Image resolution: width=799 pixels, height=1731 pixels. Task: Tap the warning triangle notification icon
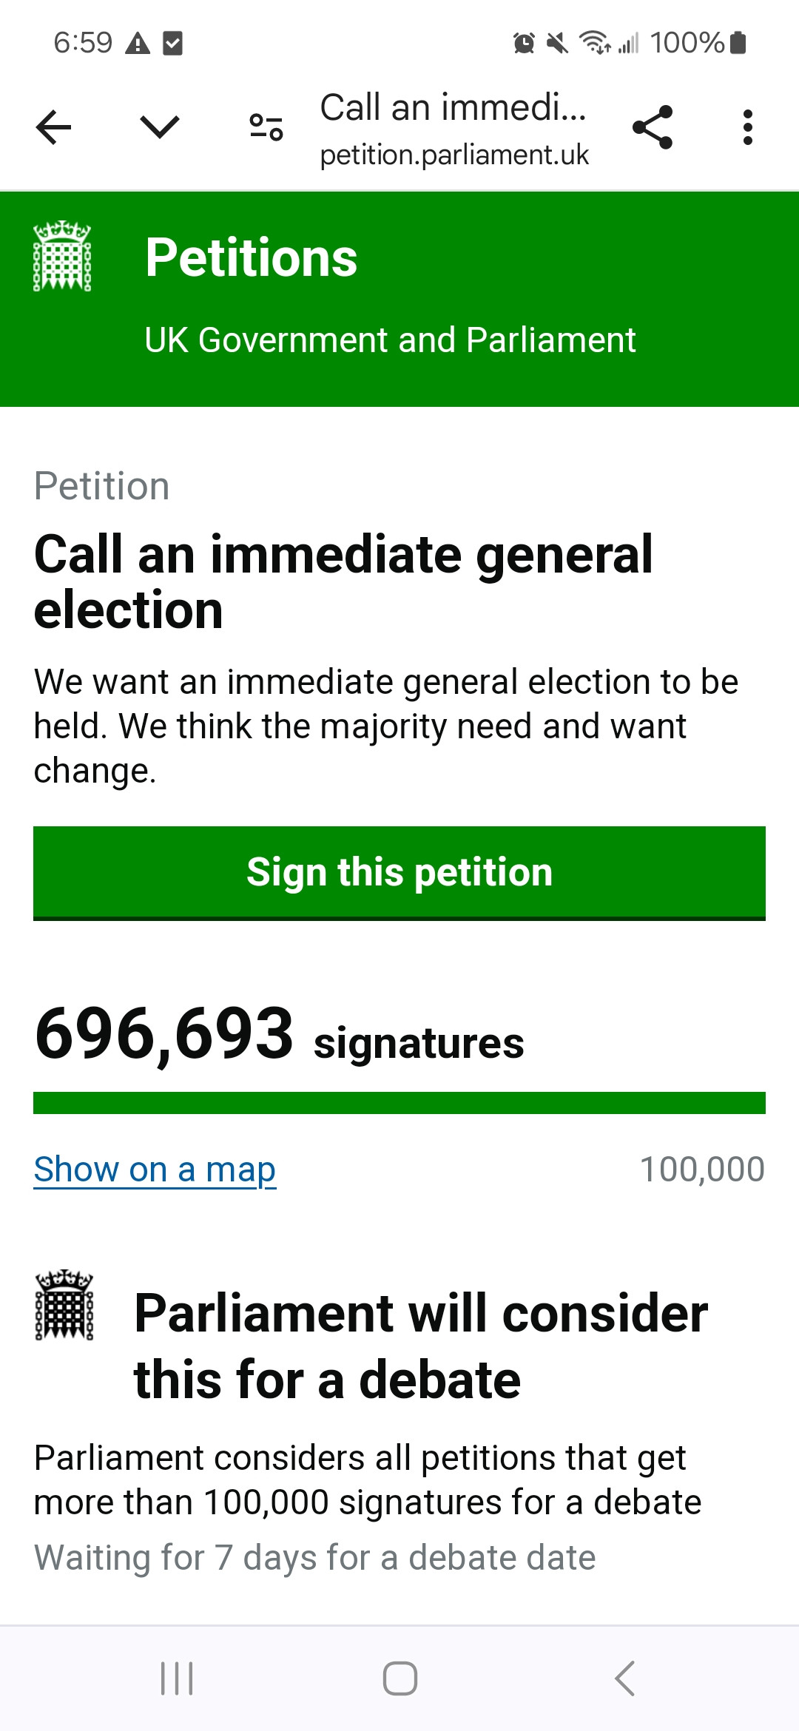click(138, 44)
